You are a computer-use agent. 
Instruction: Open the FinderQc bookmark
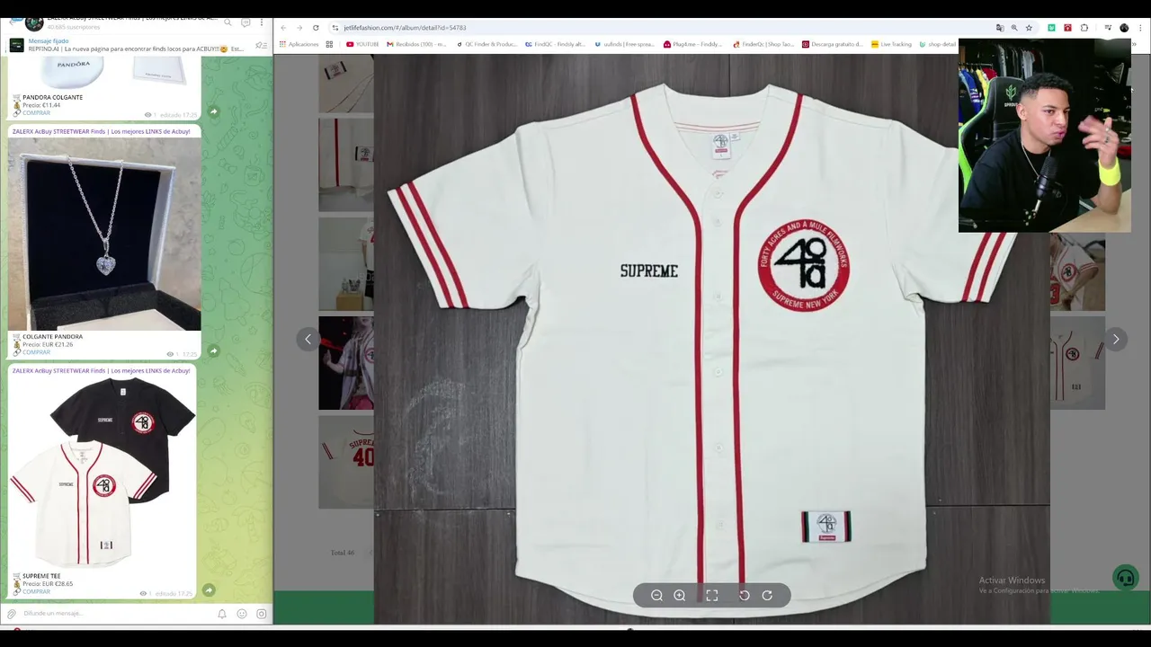[763, 44]
